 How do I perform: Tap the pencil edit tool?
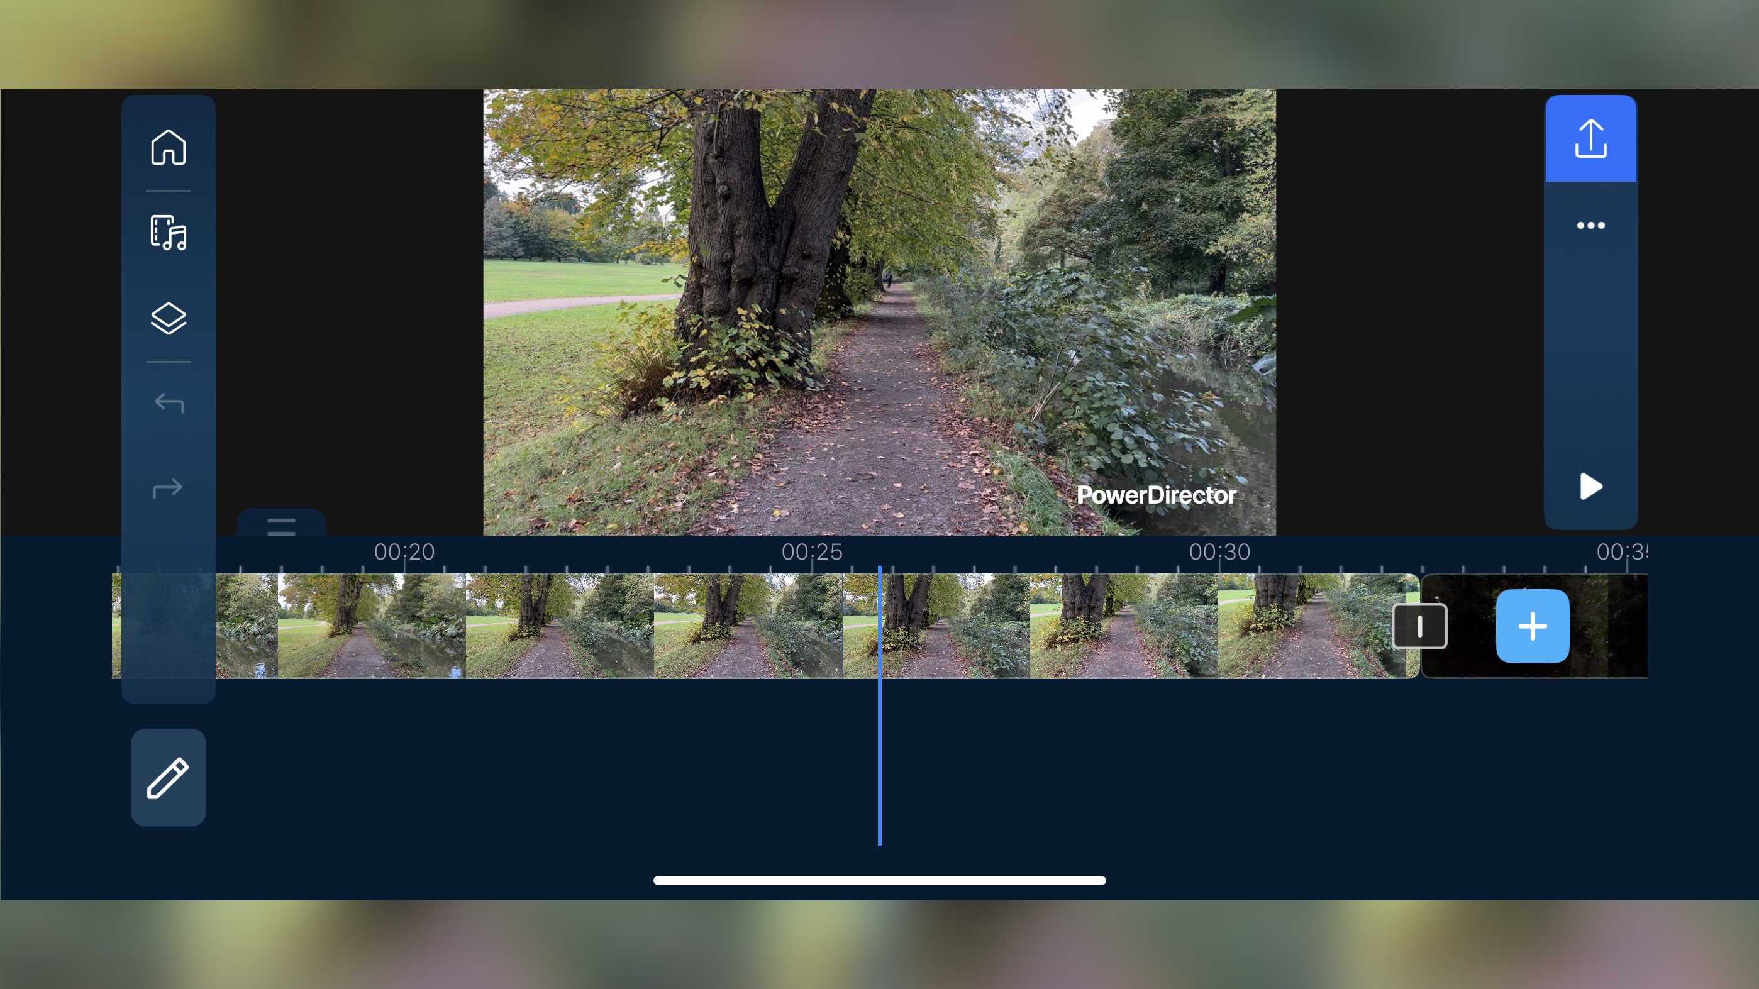[x=168, y=777]
